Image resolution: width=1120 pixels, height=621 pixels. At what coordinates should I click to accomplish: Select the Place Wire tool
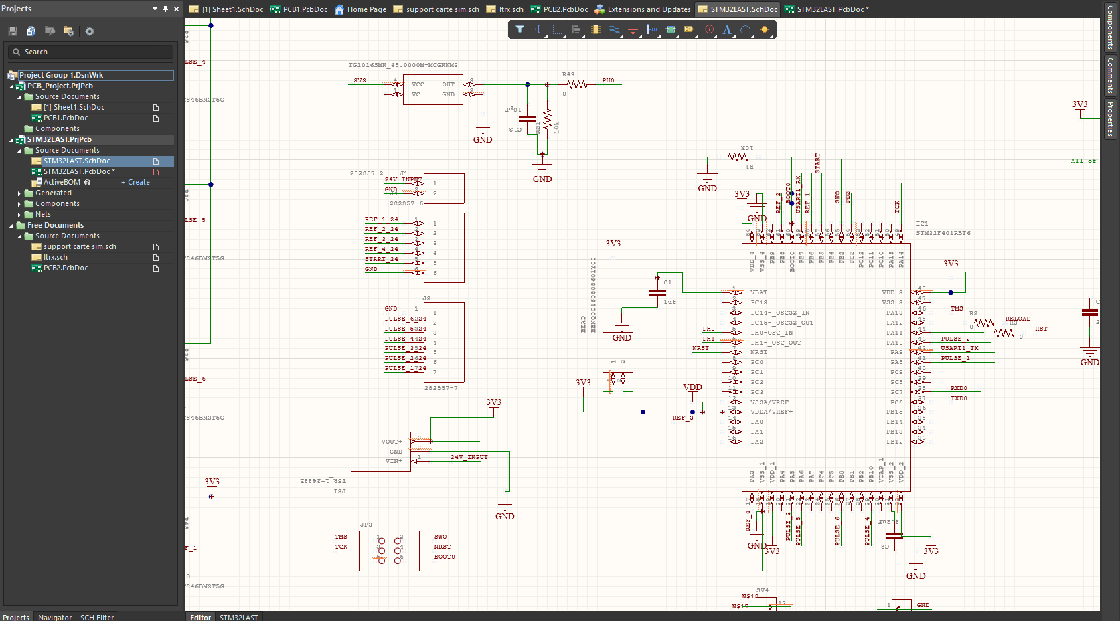coord(614,29)
